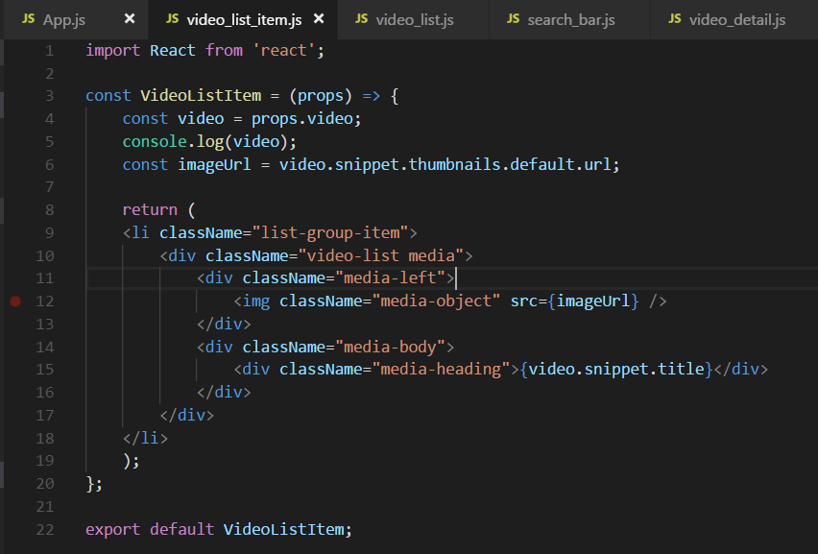Open the search_bar.js tab
This screenshot has height=554, width=818.
[x=571, y=20]
